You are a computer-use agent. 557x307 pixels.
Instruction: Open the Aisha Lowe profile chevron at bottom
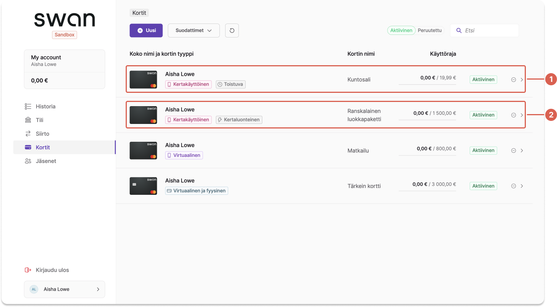pyautogui.click(x=98, y=289)
